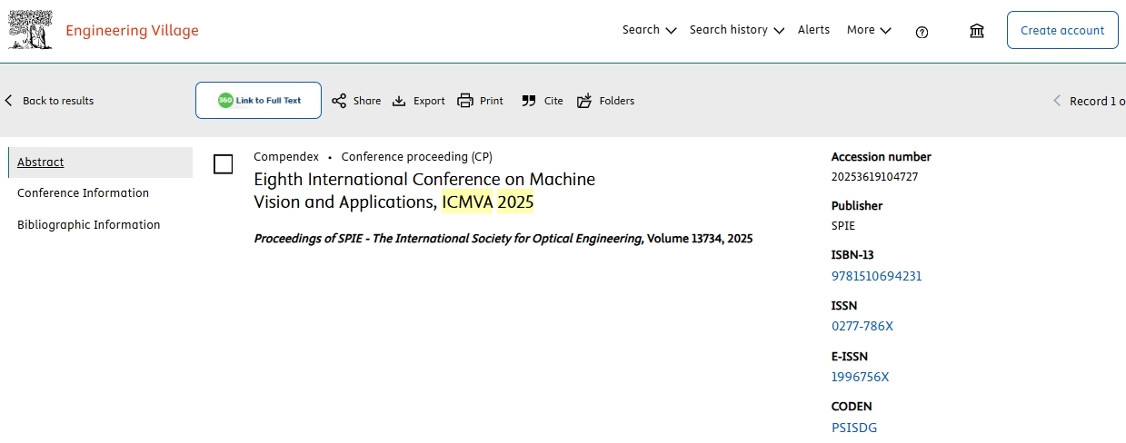Expand the Search history dropdown
Image resolution: width=1126 pixels, height=443 pixels.
point(736,30)
